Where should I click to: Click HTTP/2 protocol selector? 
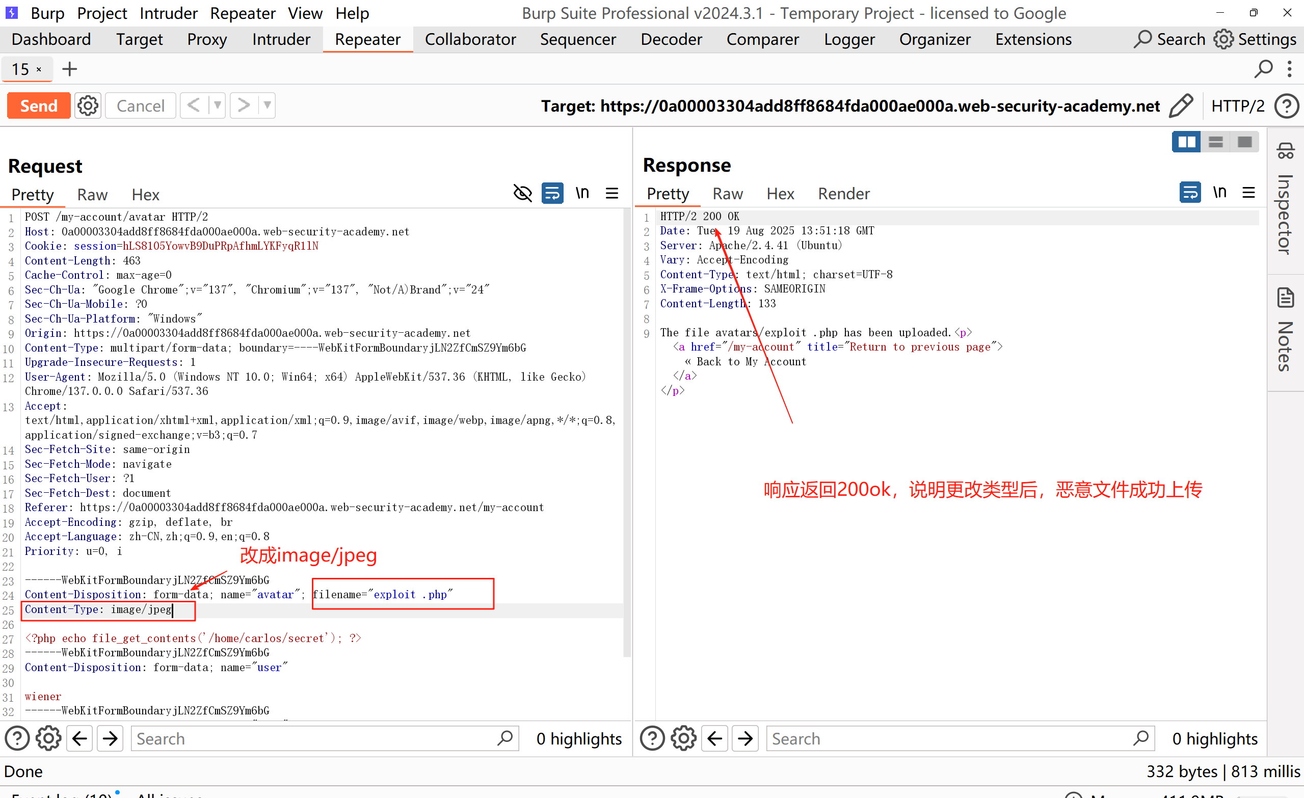pyautogui.click(x=1237, y=106)
